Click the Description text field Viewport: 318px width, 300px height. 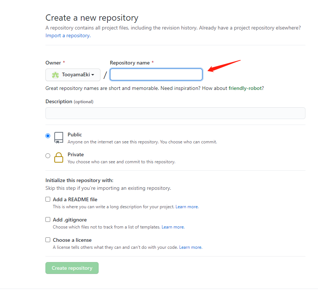175,113
